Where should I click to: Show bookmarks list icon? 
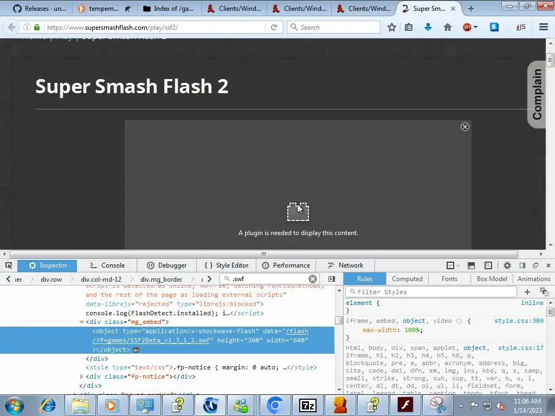point(409,27)
